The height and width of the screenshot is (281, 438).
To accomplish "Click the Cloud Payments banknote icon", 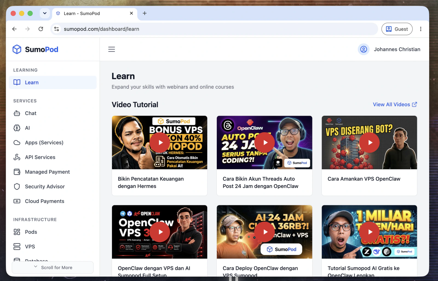I will click(x=17, y=201).
